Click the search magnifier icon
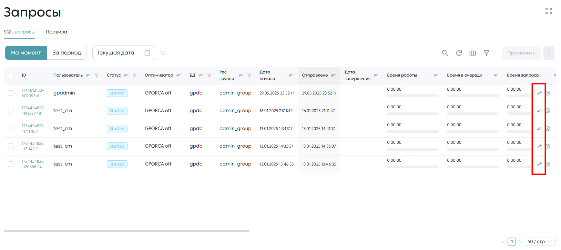The image size is (561, 250). click(445, 53)
